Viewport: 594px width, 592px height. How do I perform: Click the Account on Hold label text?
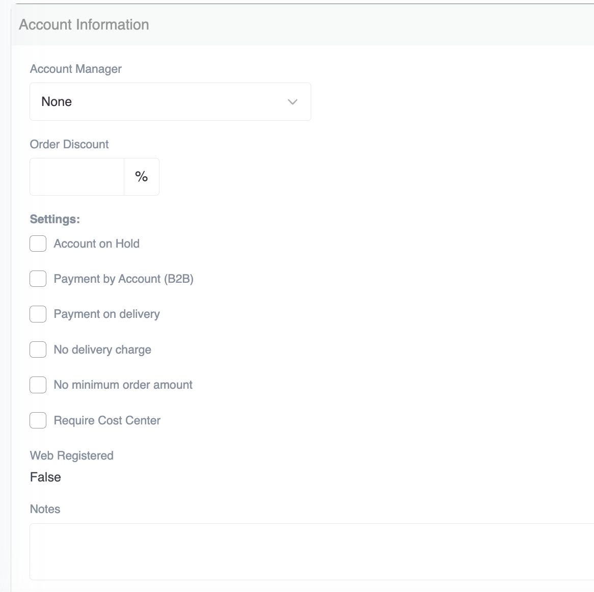click(96, 244)
